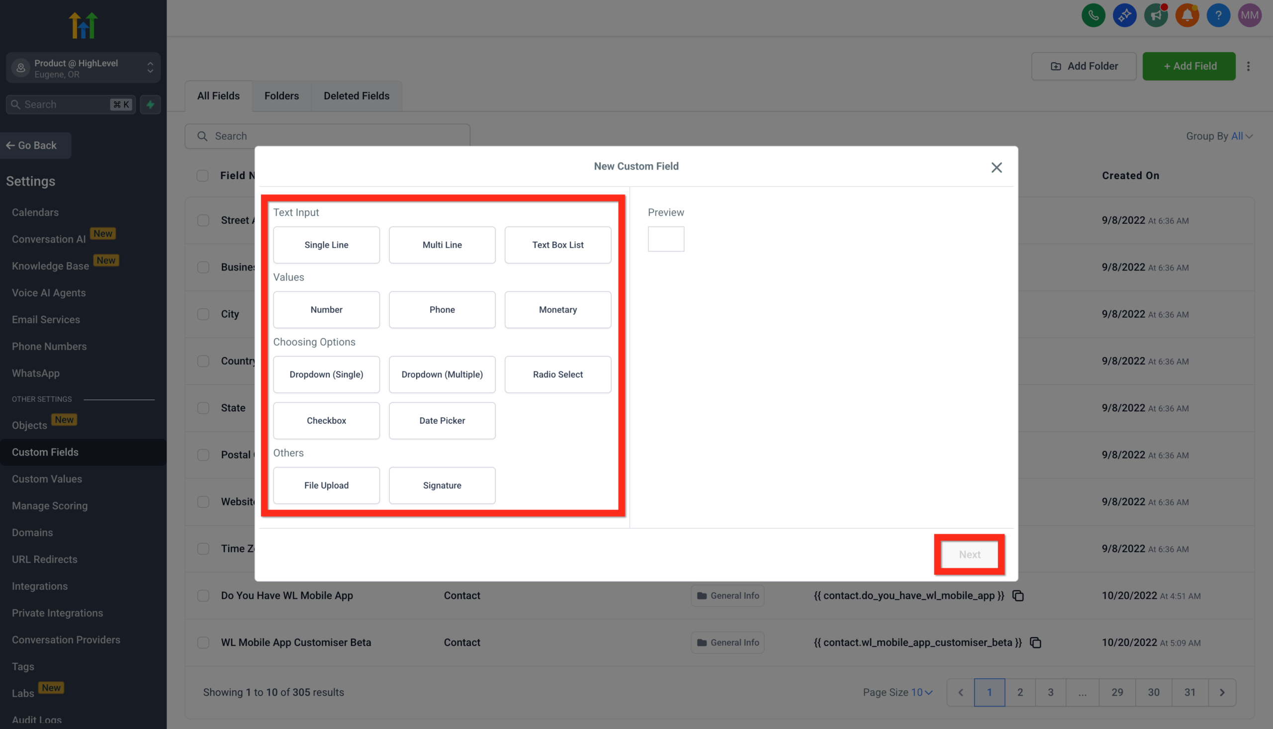Click the AI sparkles icon in top bar
This screenshot has height=729, width=1273.
coord(1125,15)
